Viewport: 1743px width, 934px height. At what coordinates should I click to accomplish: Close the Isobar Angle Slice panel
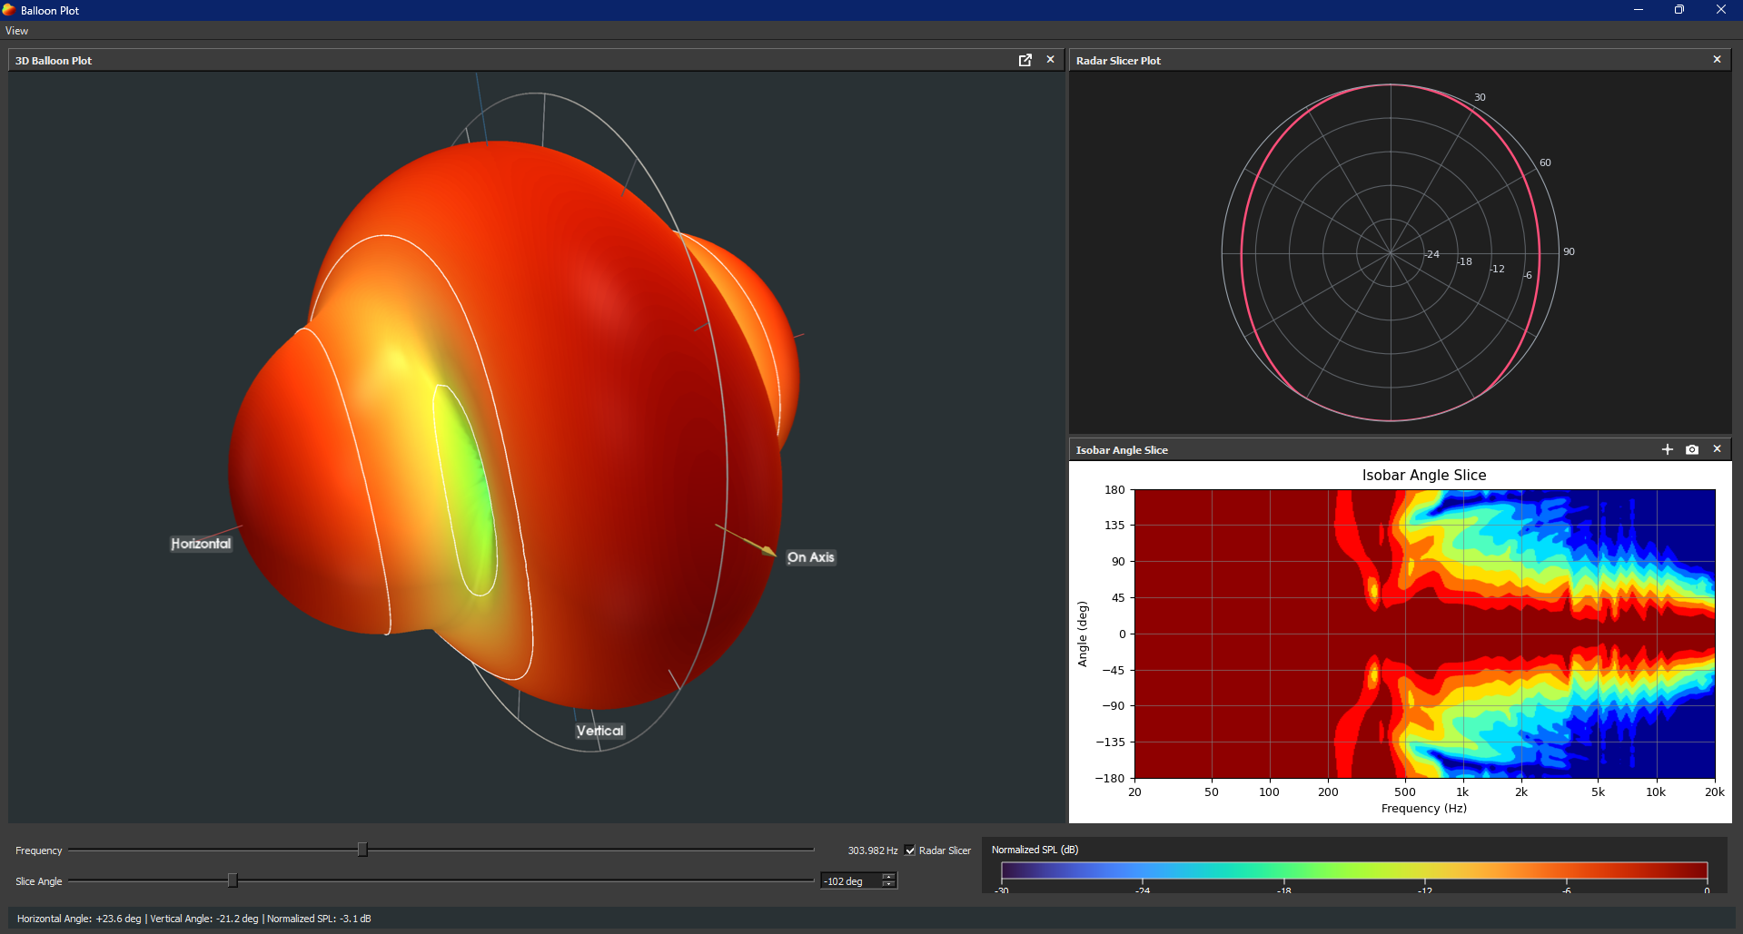[1717, 449]
